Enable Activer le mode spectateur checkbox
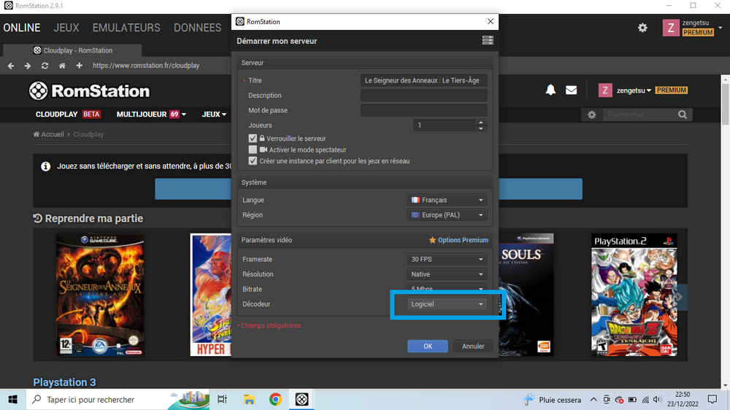 coord(253,150)
